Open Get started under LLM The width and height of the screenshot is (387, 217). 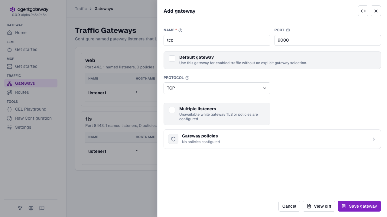pos(31,49)
